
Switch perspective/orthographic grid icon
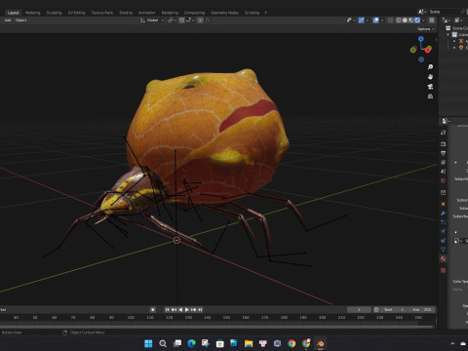[x=430, y=97]
